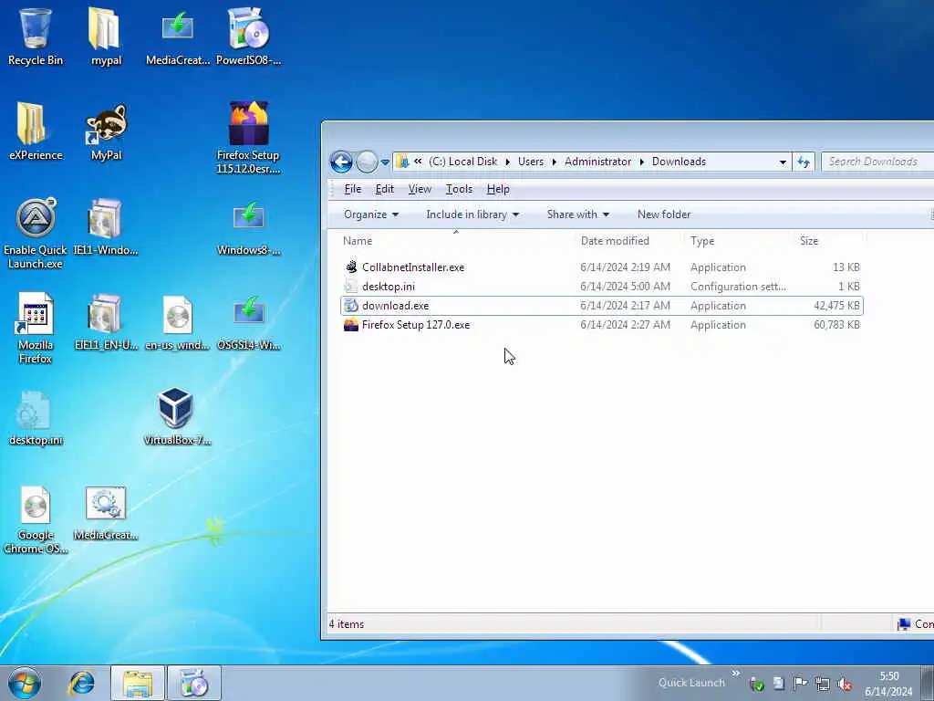Select the PowerISO8 installer desktop icon
934x701 pixels.
coord(248,36)
